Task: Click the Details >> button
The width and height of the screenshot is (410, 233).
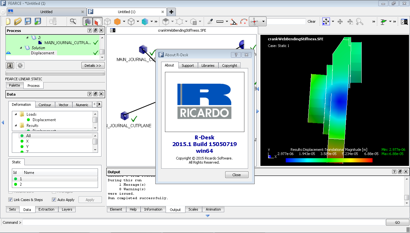Action: (x=93, y=66)
